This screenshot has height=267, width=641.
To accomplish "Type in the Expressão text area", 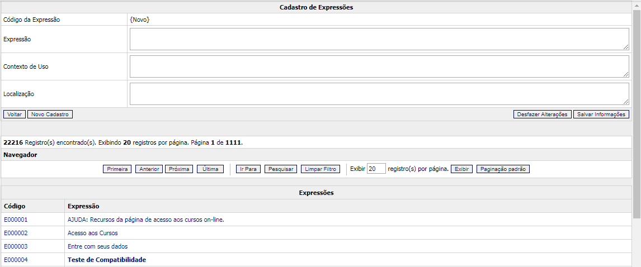I will click(379, 39).
